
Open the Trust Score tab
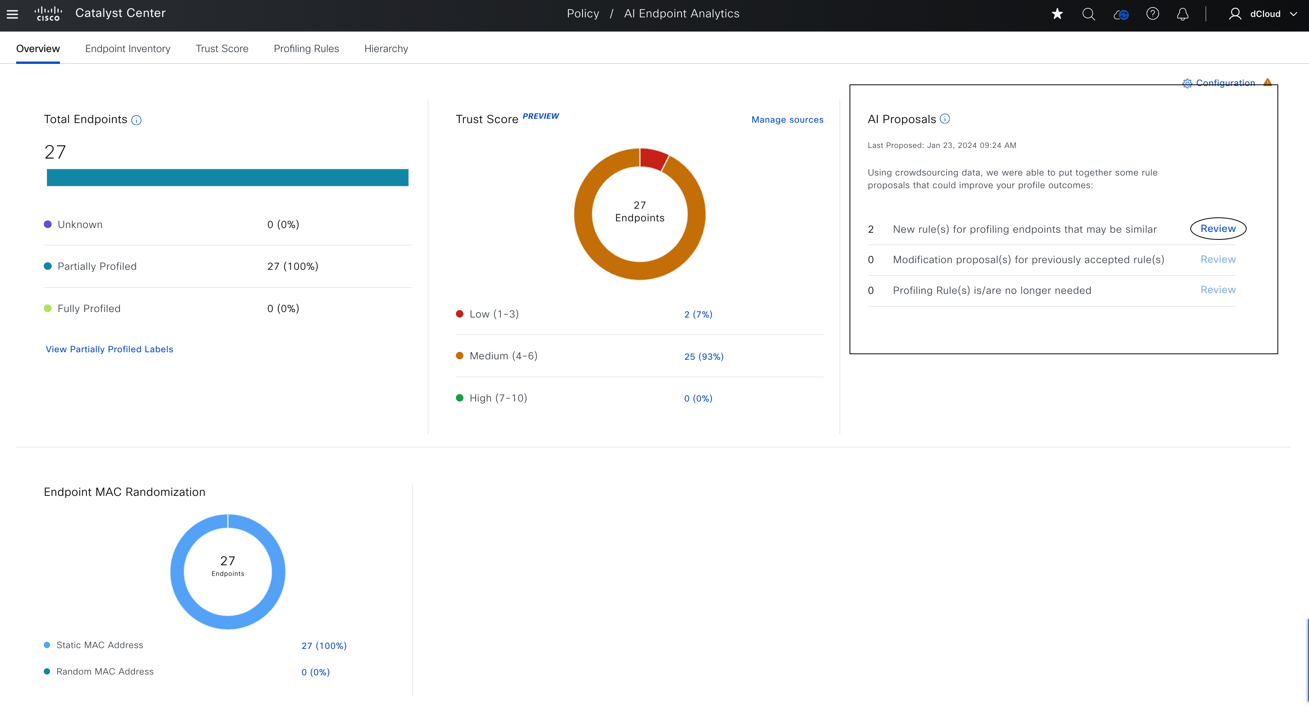pyautogui.click(x=222, y=49)
